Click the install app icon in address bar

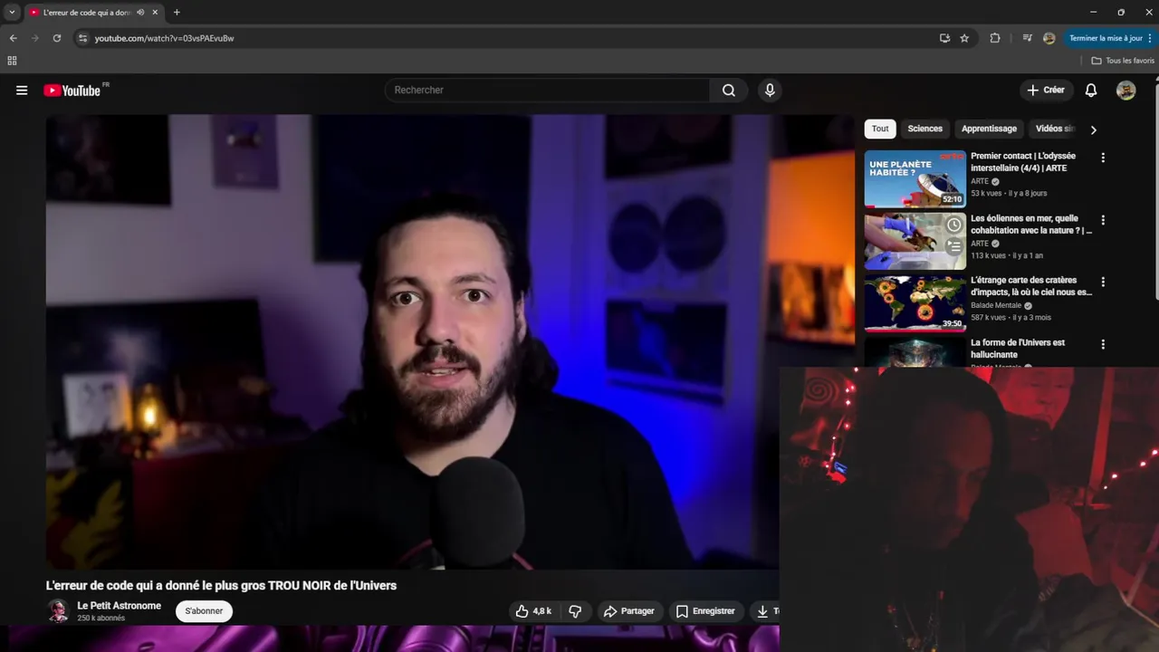[944, 38]
